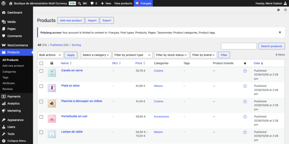
Task: Open Reviews in Products submenu
Action: tap(8, 89)
